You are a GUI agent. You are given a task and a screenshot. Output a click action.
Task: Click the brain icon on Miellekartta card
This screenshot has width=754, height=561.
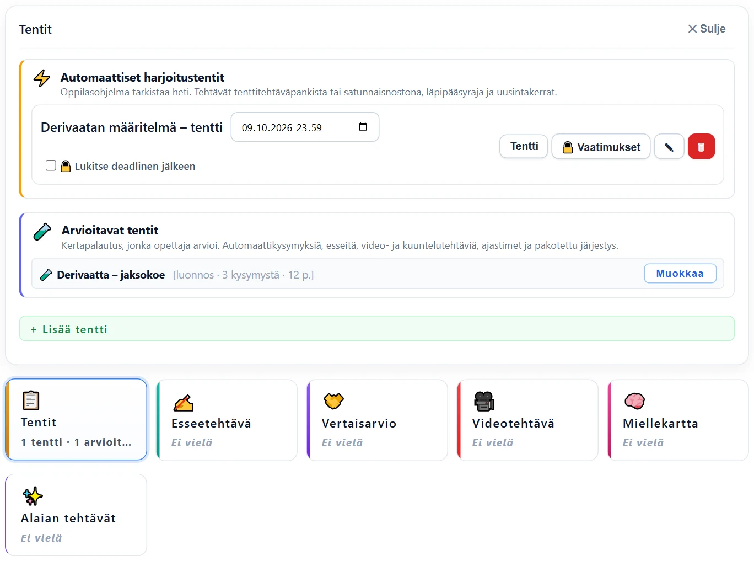tap(635, 401)
